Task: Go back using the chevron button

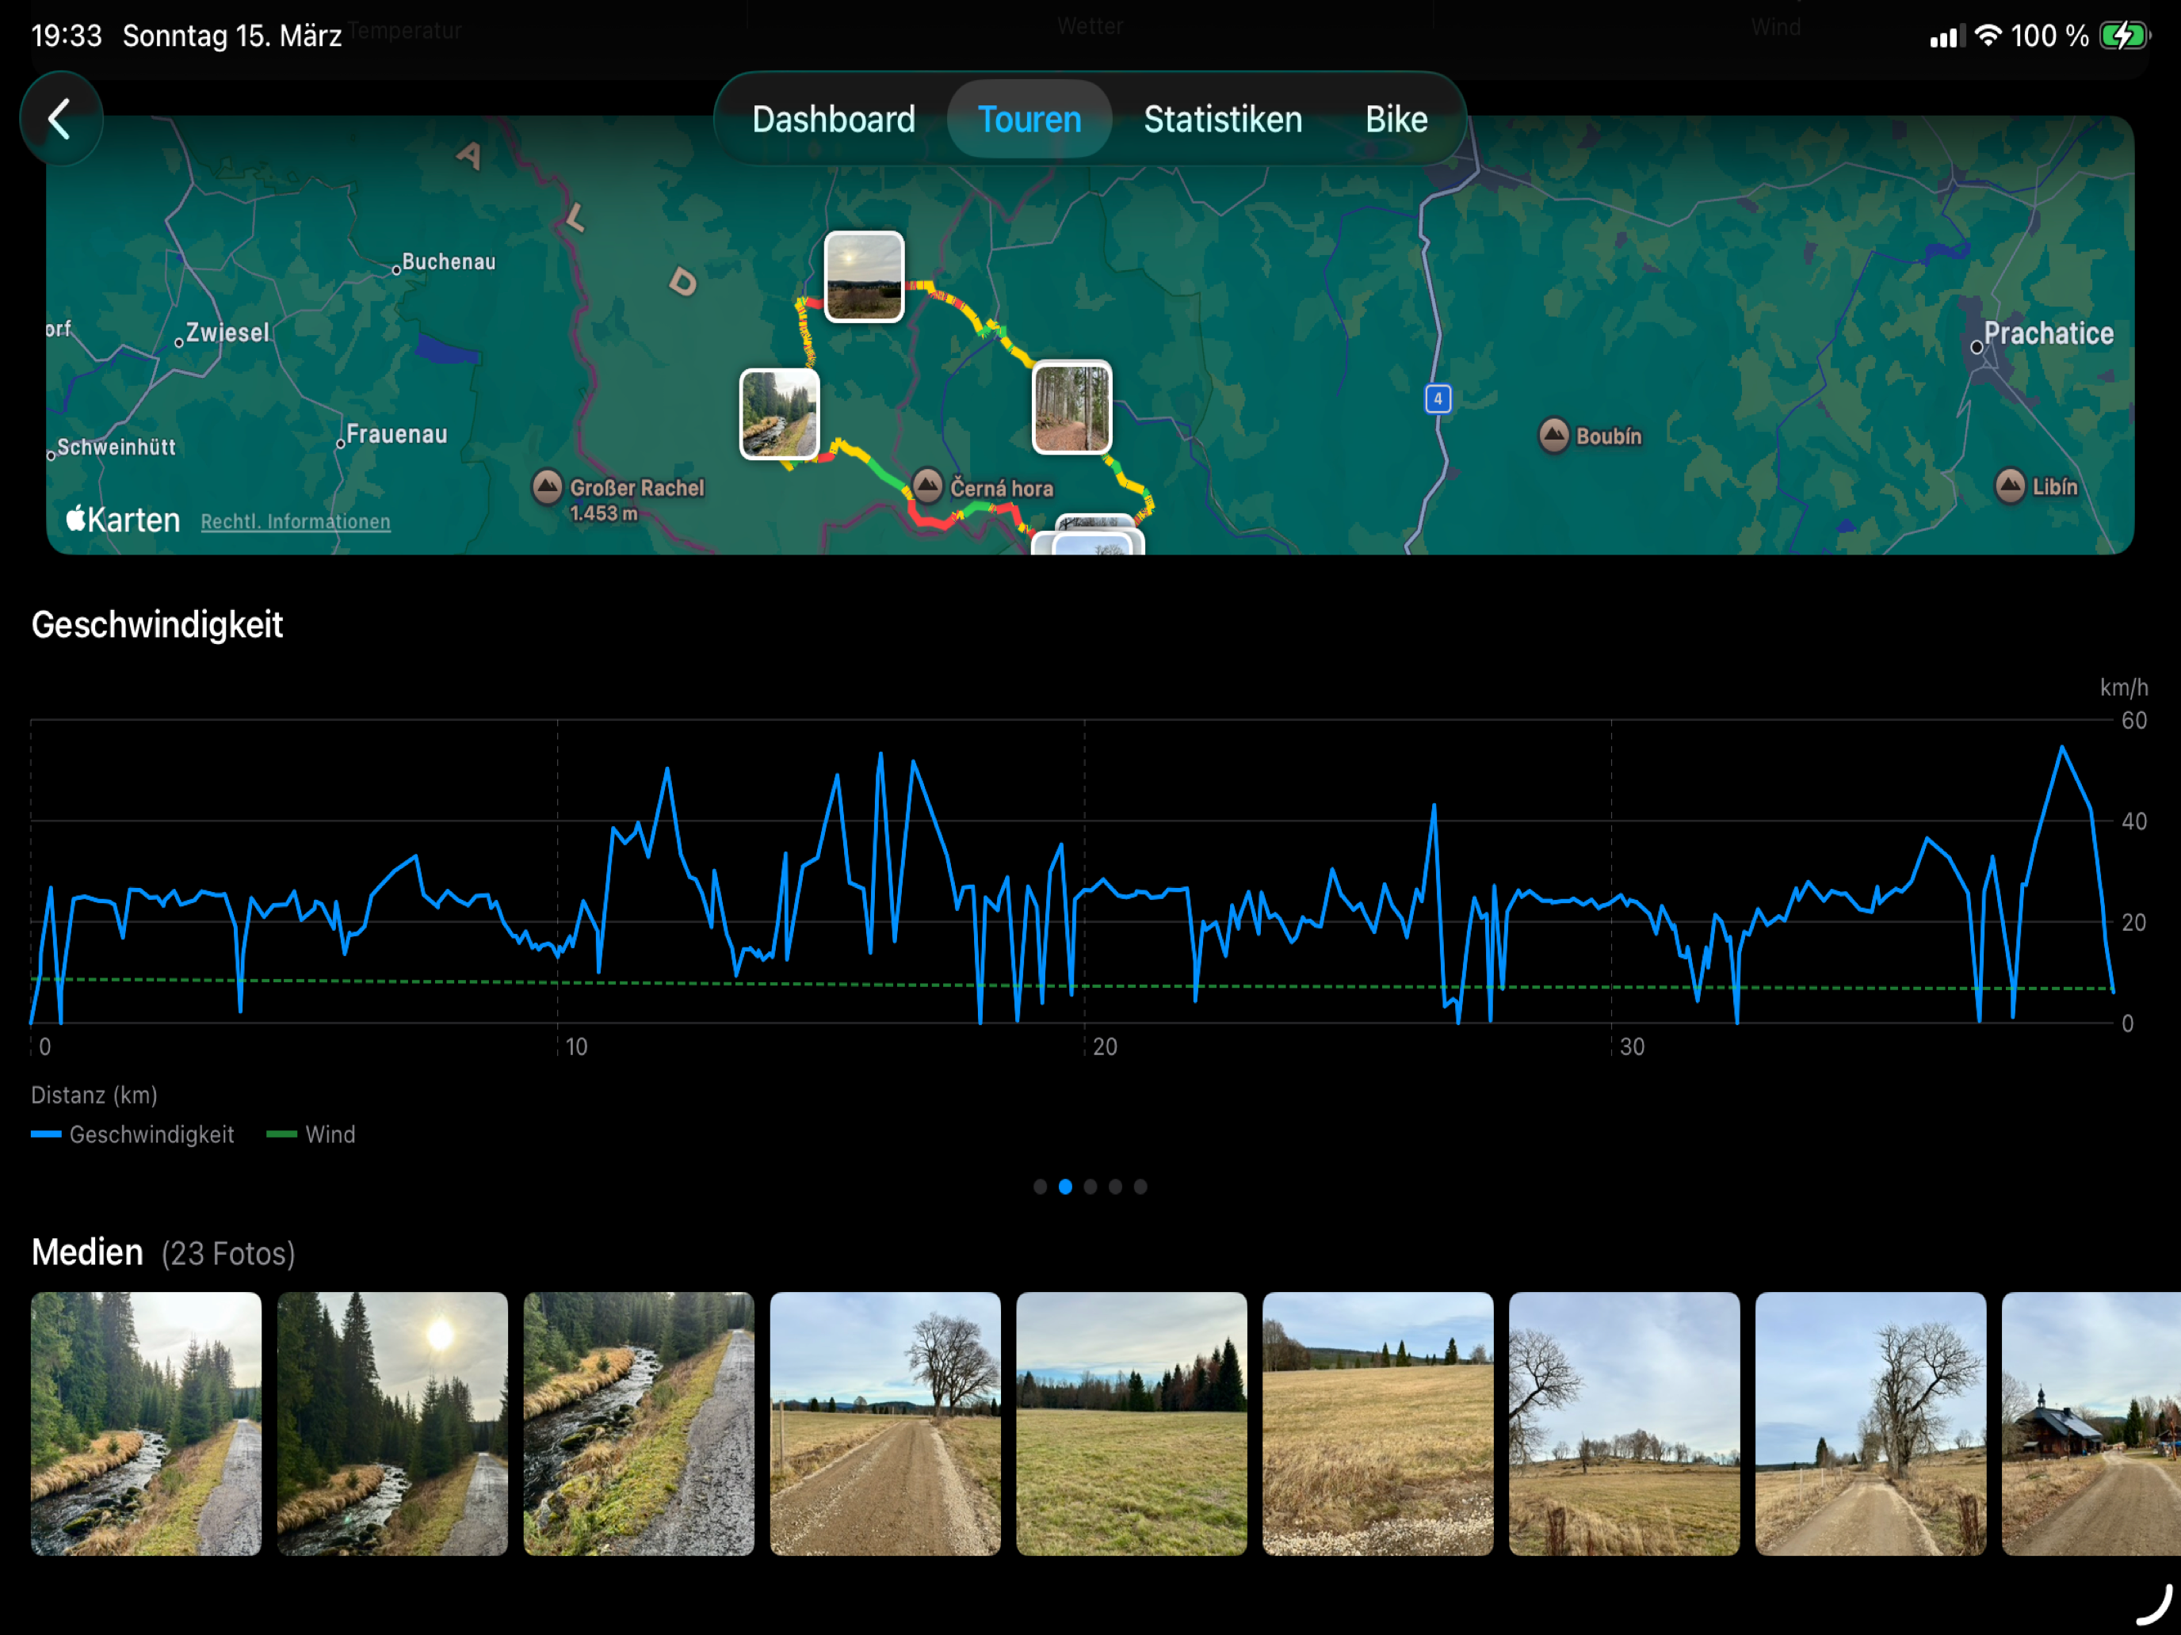Action: 61,120
